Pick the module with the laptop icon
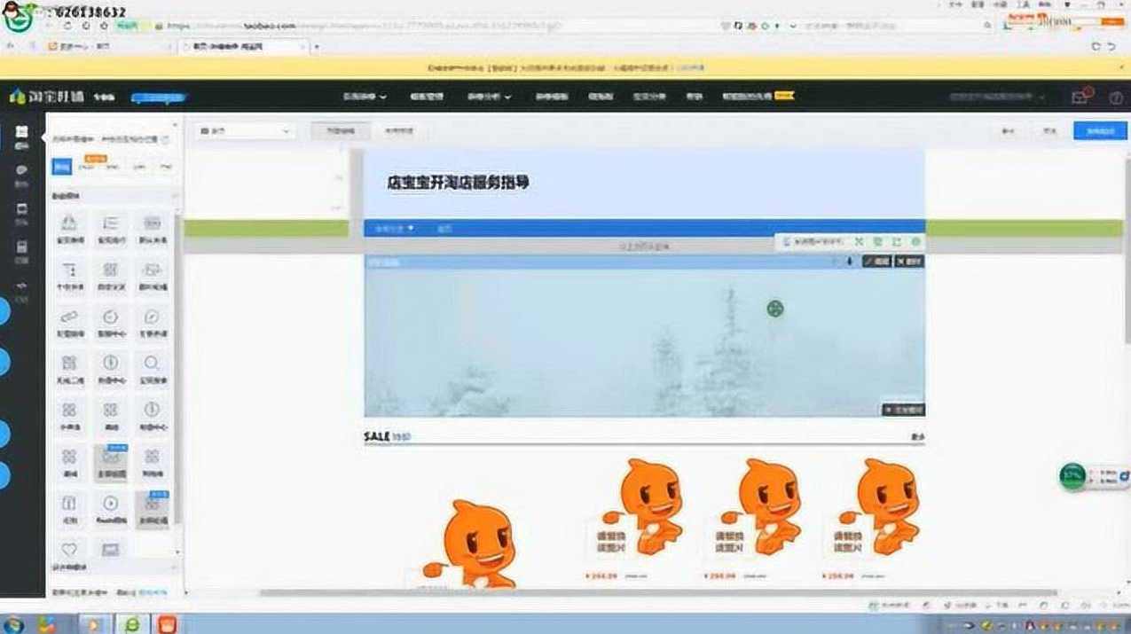 [111, 550]
